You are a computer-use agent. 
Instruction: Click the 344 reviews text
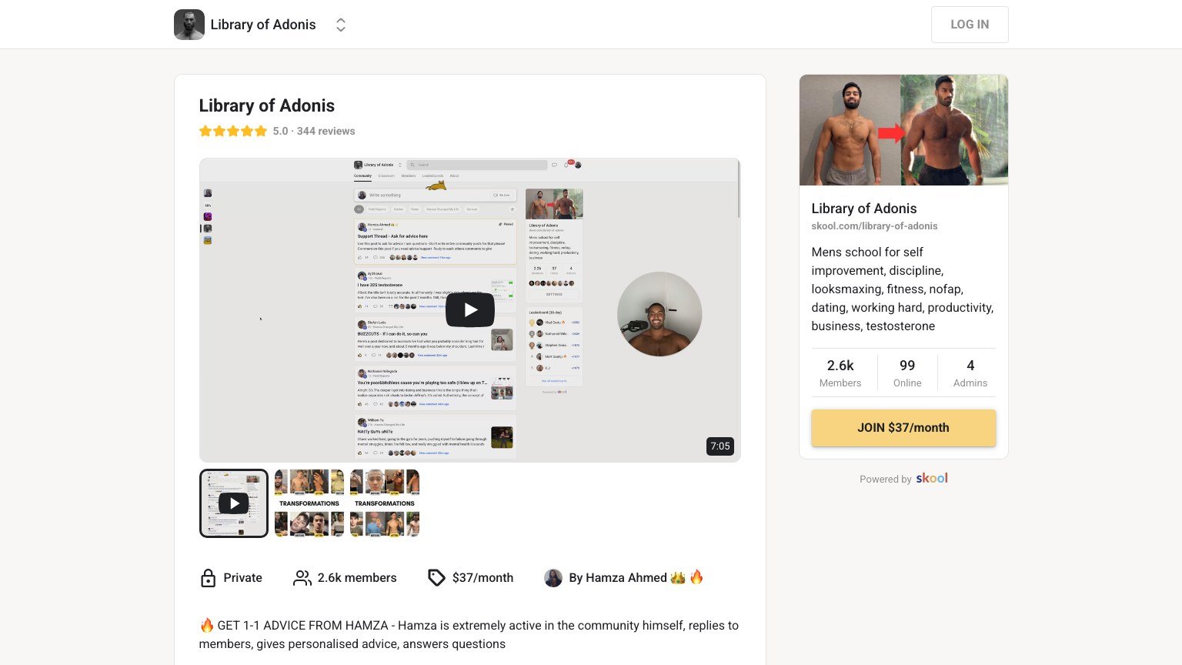point(326,131)
